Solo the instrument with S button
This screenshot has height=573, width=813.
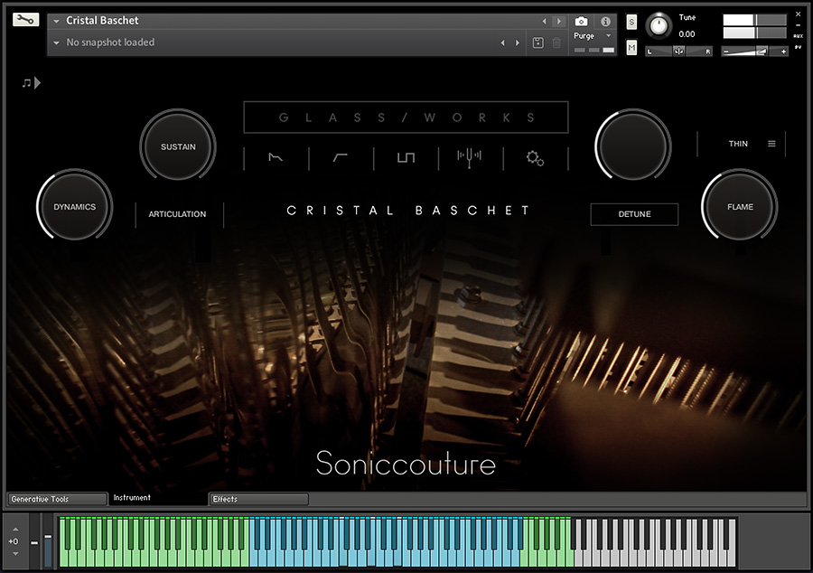631,23
